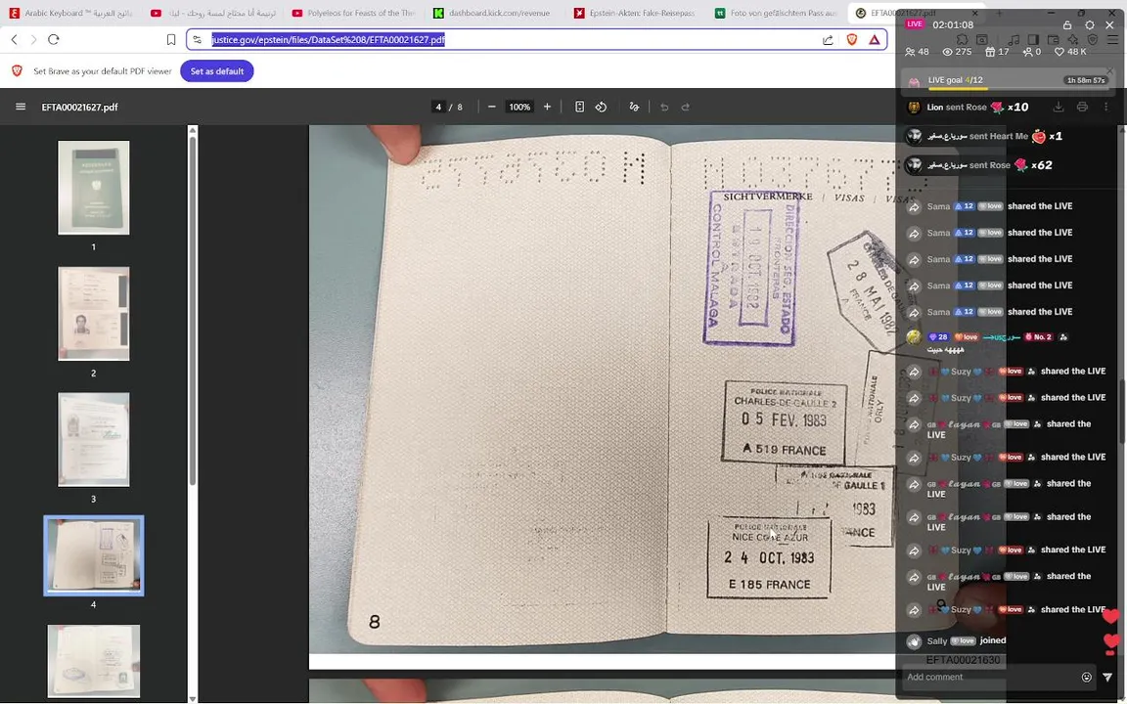The height and width of the screenshot is (704, 1127).
Task: Click the redo arrow in PDF toolbar
Action: [x=686, y=107]
